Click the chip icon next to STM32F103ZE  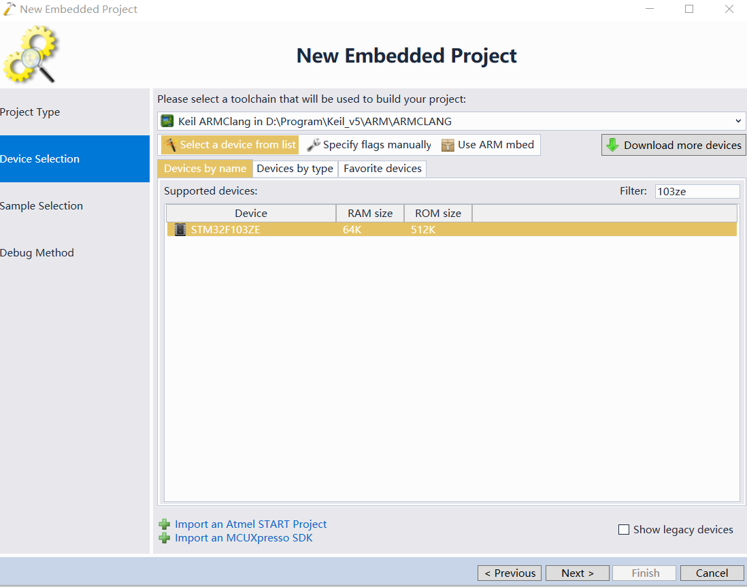(x=180, y=230)
